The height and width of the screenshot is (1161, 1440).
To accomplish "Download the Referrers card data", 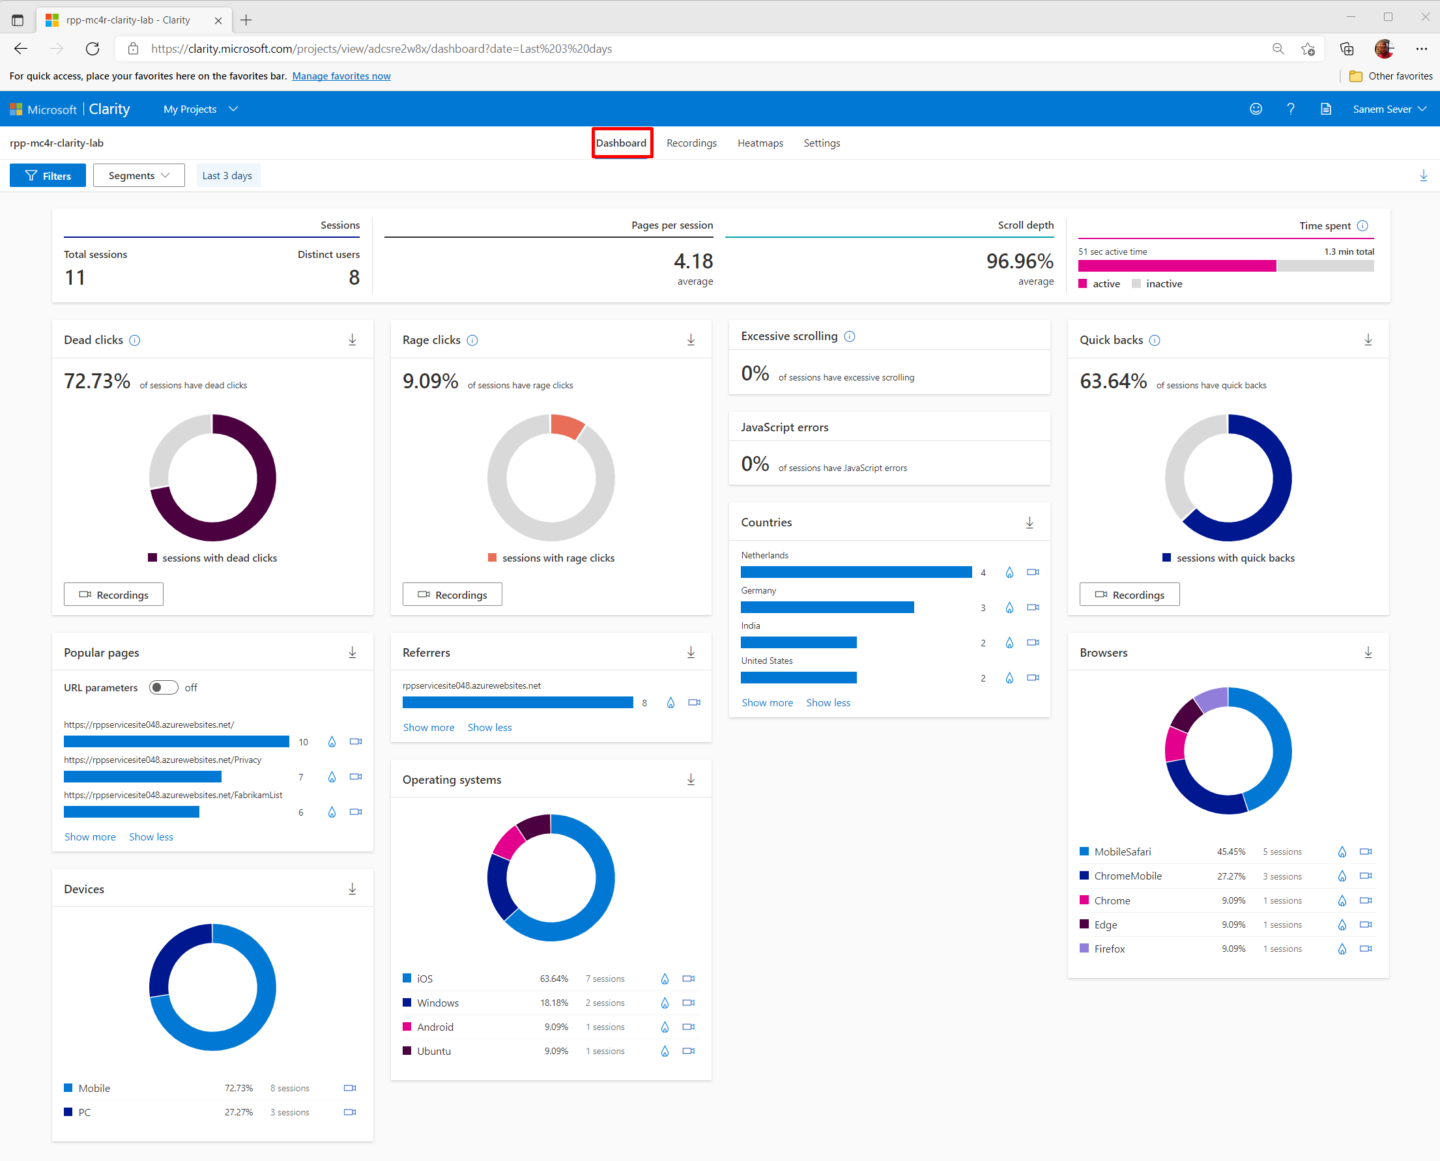I will tap(691, 652).
